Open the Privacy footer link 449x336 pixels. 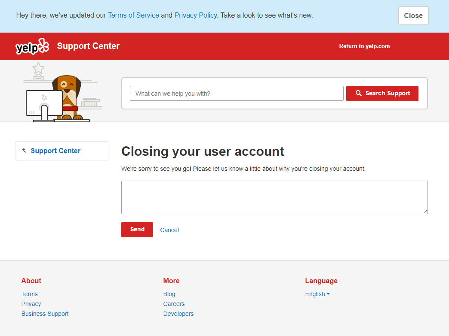[x=31, y=304]
